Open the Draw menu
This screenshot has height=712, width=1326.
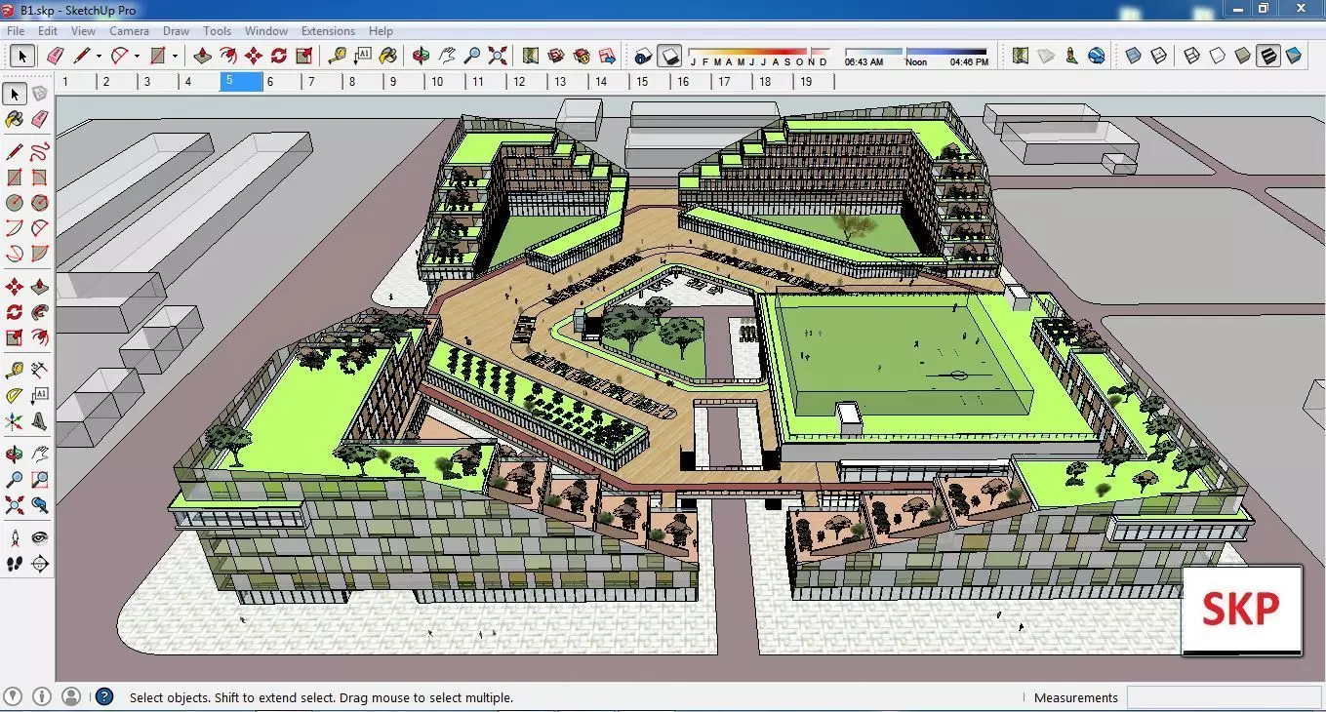[x=176, y=31]
